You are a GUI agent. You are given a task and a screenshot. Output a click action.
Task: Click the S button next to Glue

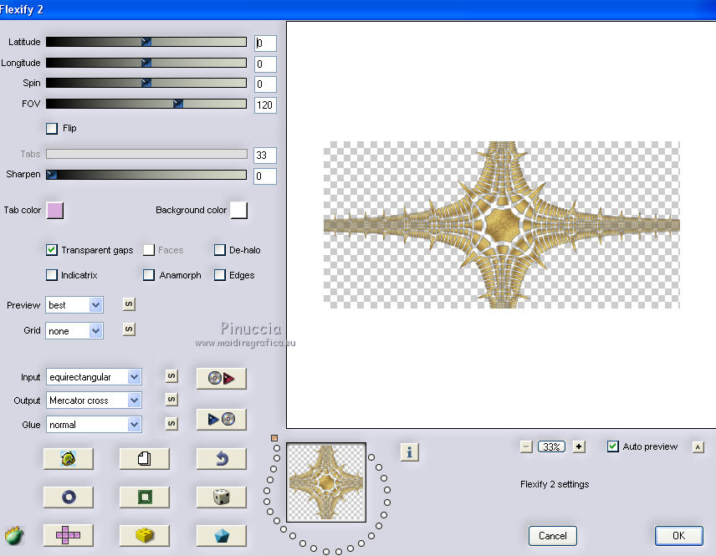tap(171, 424)
